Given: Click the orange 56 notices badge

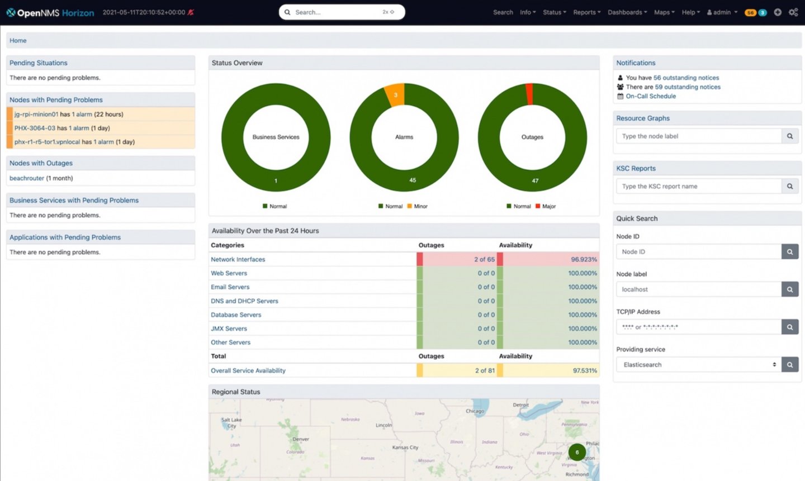Looking at the screenshot, I should point(751,12).
